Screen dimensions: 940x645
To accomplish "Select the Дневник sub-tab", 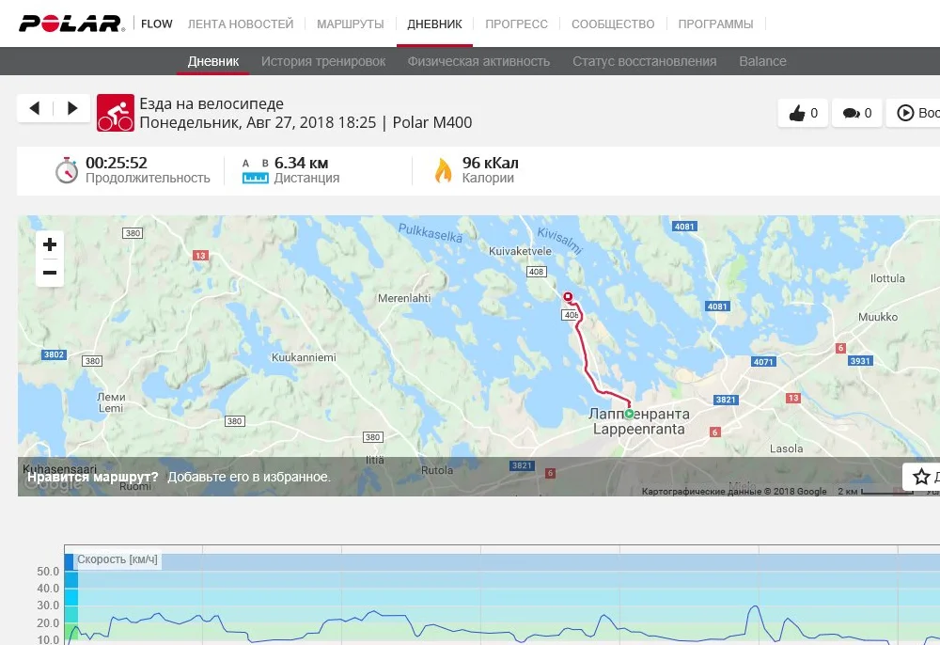I will (212, 61).
